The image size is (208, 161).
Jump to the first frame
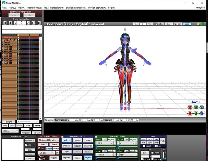[x=5, y=23]
